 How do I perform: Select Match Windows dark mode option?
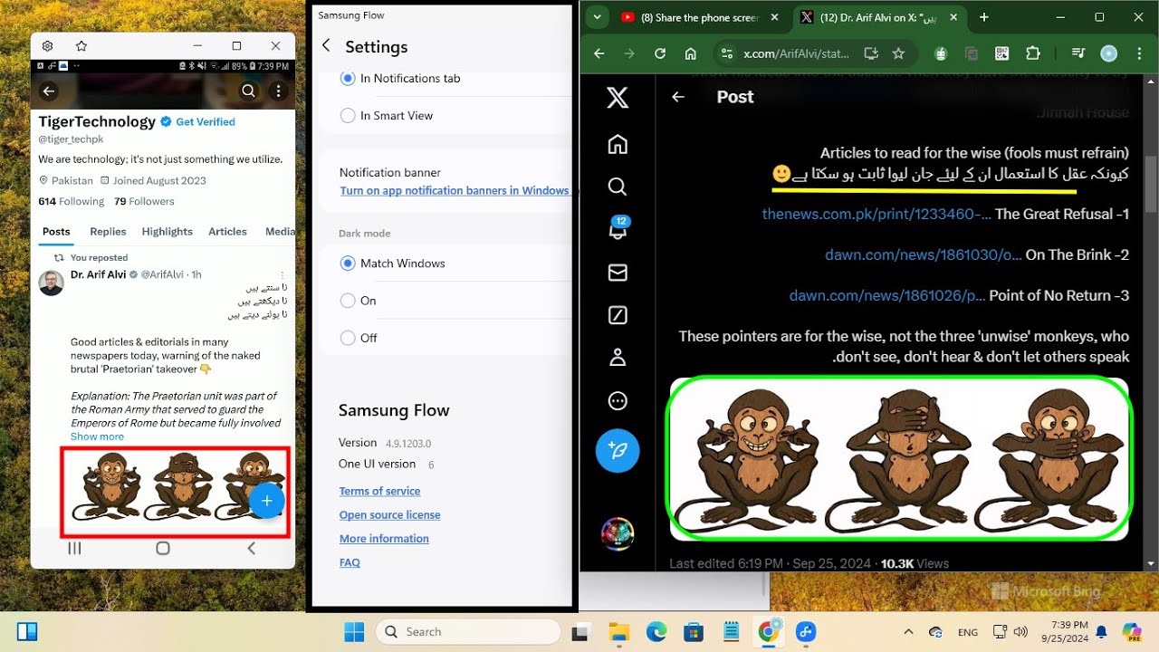[348, 264]
